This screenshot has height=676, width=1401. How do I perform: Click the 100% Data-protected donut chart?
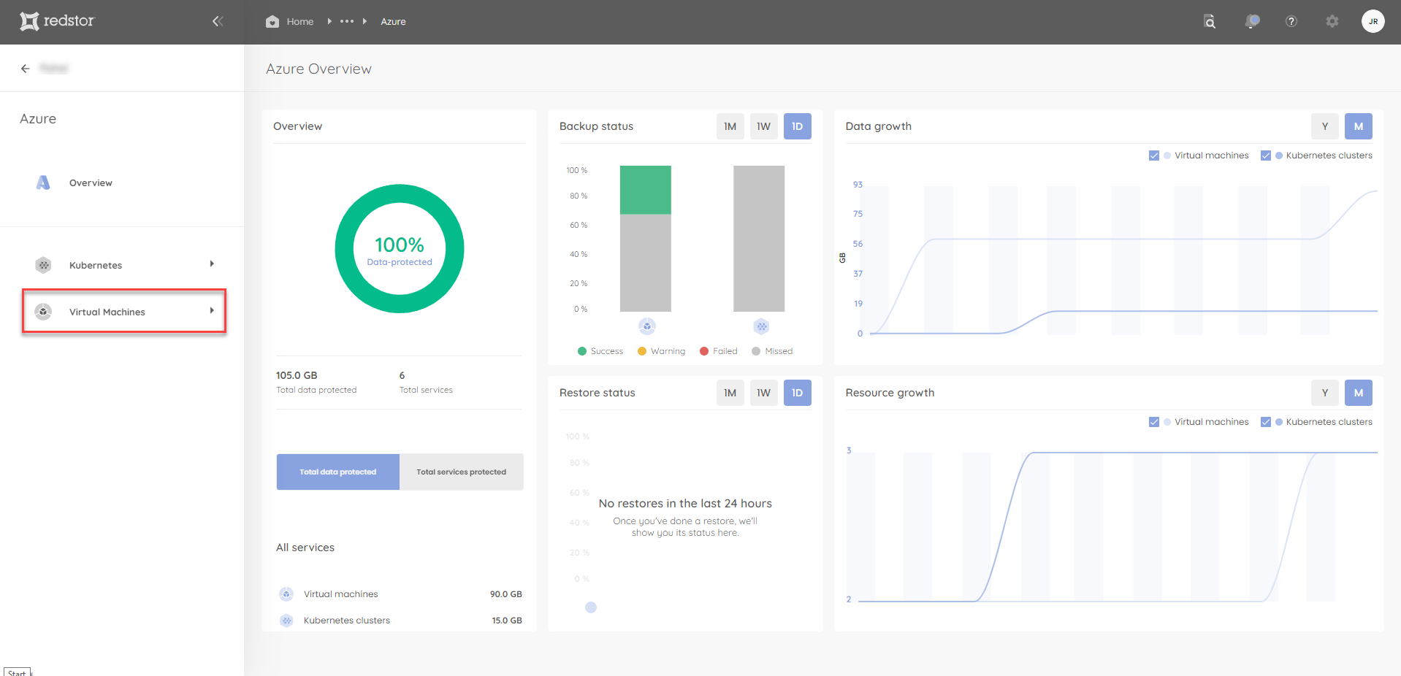(400, 249)
